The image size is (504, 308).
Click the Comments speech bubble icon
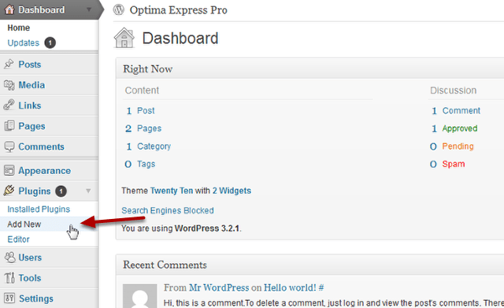click(x=9, y=147)
